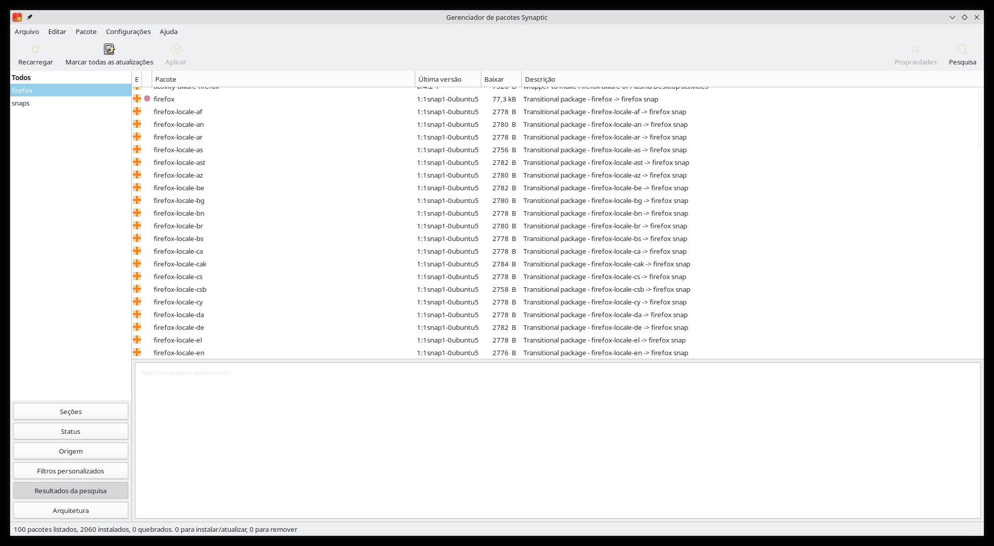
Task: Click the E status column header
Action: pyautogui.click(x=136, y=79)
